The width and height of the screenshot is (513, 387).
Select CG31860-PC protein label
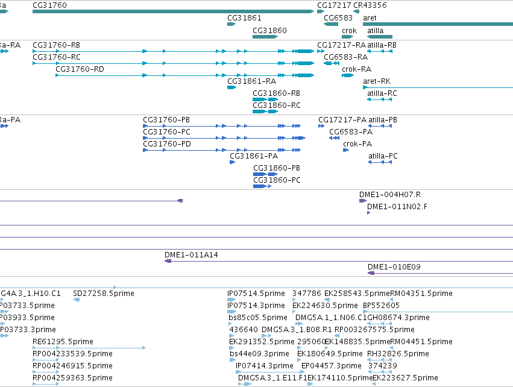pyautogui.click(x=277, y=180)
